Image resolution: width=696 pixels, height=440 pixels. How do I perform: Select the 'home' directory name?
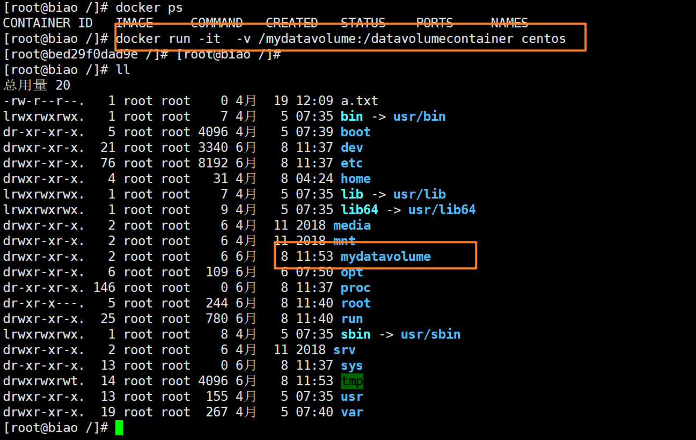[x=356, y=179]
